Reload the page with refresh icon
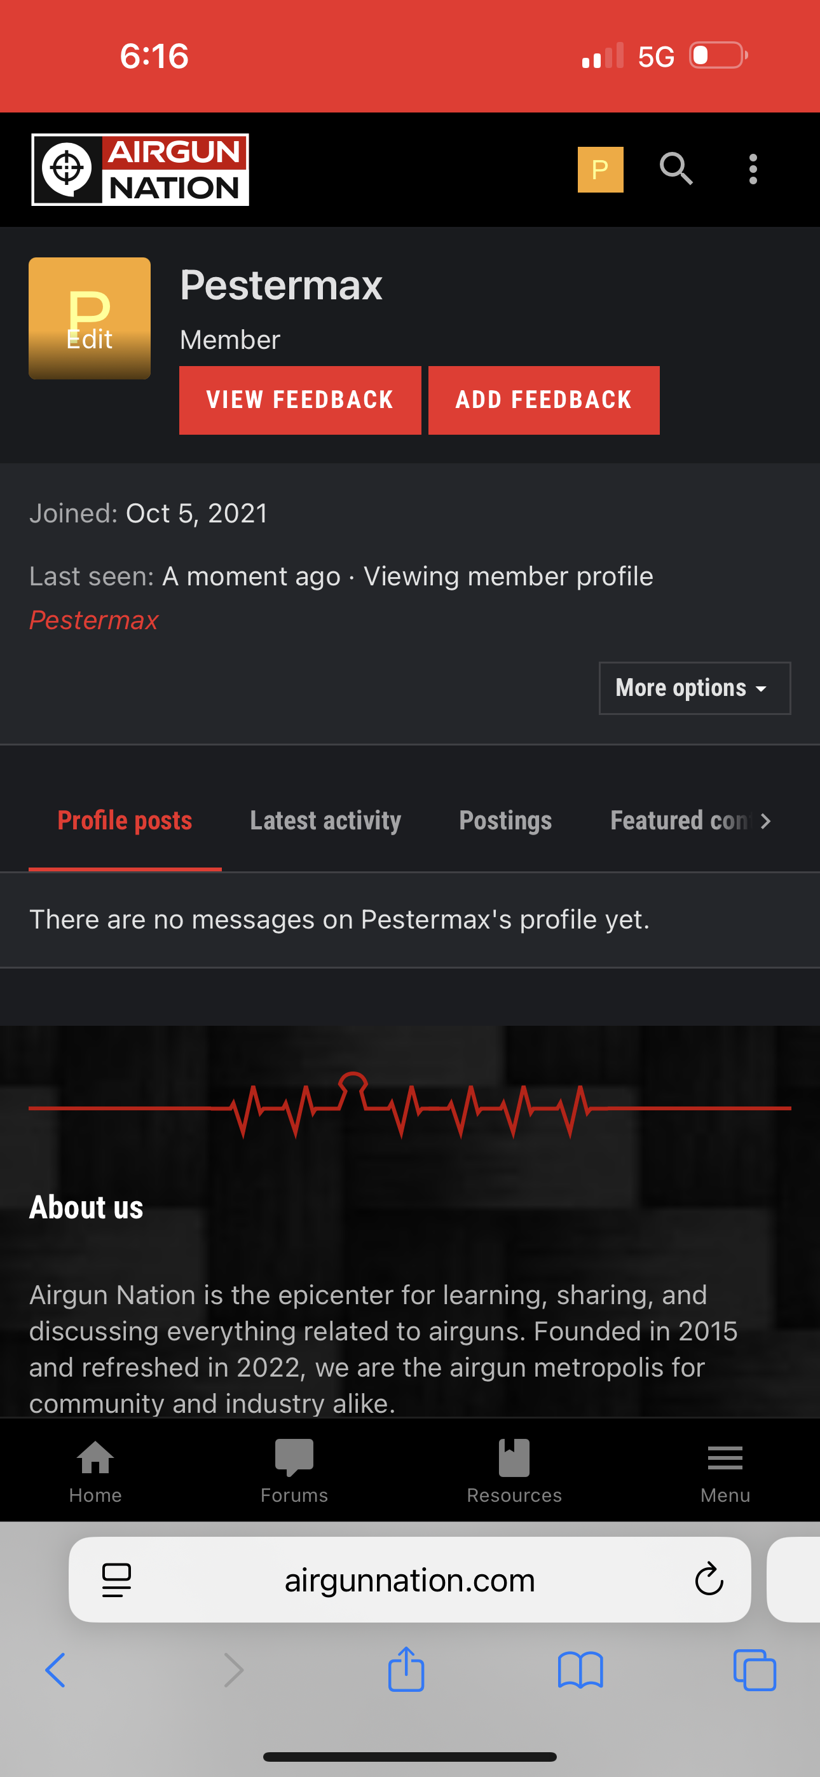The image size is (820, 1777). coord(708,1579)
